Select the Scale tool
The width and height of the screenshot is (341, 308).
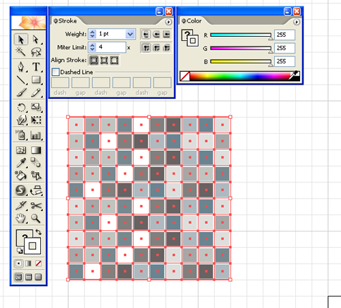pos(35,107)
